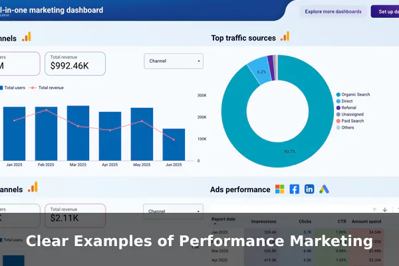The height and width of the screenshot is (266, 399).
Task: Click the 90.7% Organic Search donut segment
Action: [x=290, y=152]
